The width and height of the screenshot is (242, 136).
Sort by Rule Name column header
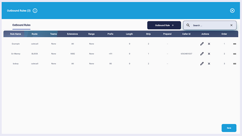pos(16,34)
